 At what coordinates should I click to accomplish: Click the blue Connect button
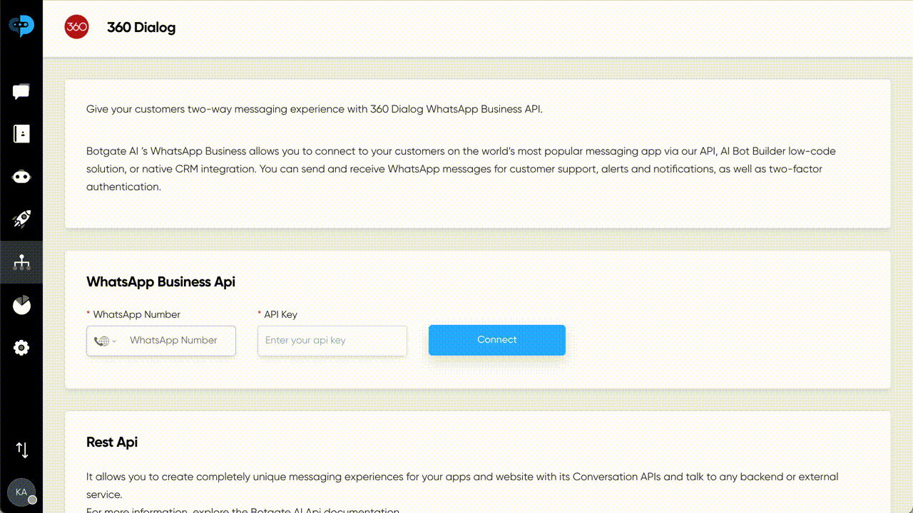(x=497, y=340)
